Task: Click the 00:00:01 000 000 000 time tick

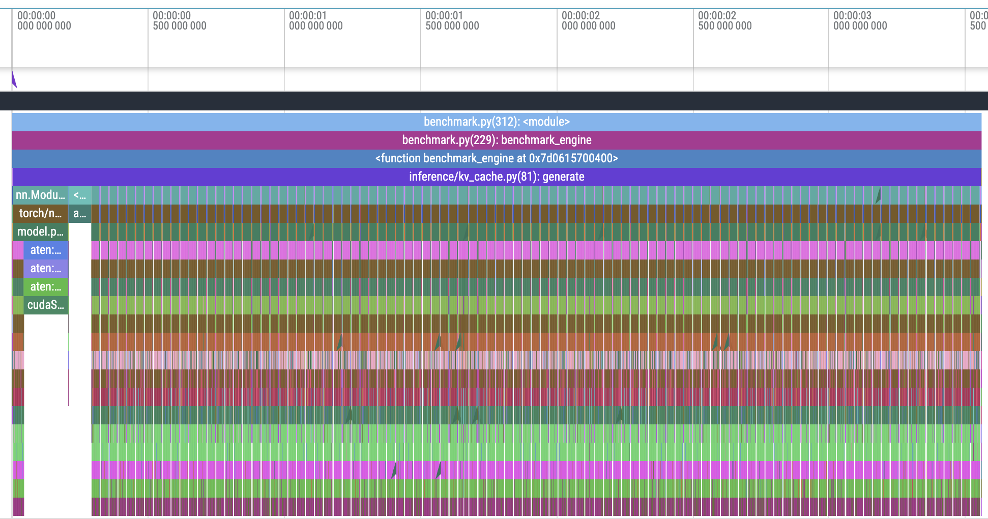Action: 316,21
